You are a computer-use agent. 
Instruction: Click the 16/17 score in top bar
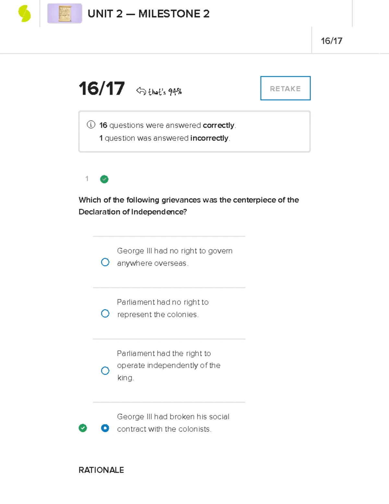[331, 41]
